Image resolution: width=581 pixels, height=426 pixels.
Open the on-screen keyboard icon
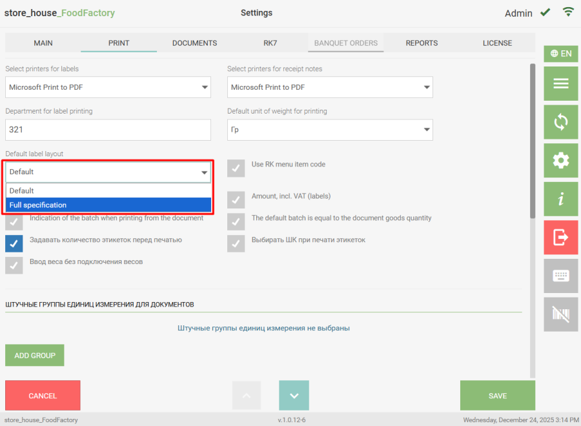(x=560, y=276)
